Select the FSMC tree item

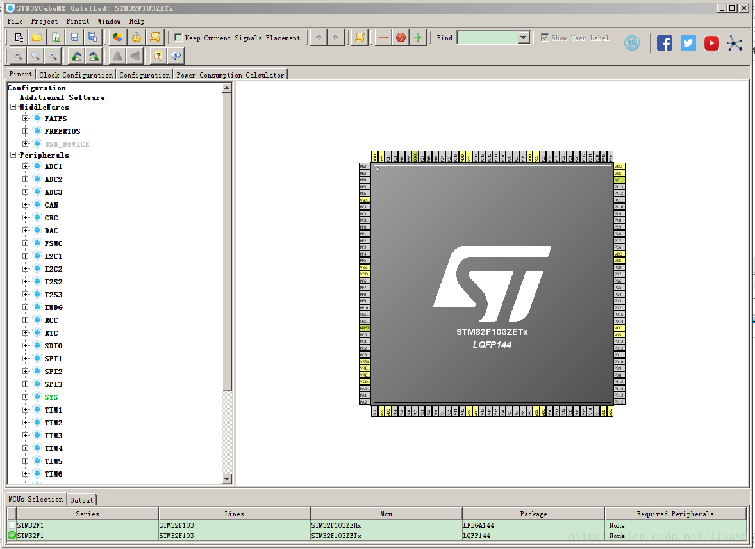[53, 243]
